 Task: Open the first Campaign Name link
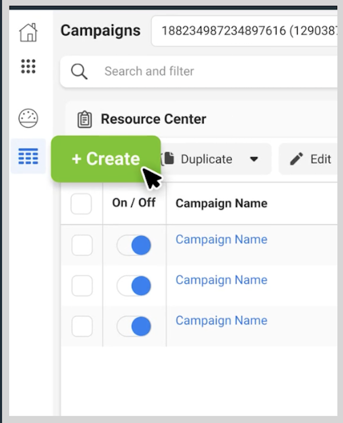[221, 239]
